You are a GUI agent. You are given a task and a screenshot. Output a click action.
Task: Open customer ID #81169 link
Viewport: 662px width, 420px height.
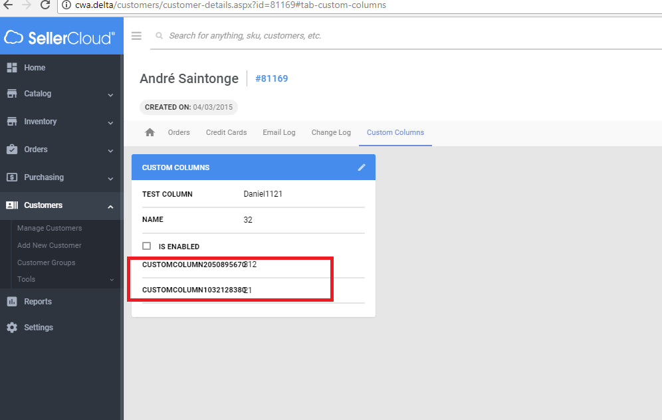[271, 78]
